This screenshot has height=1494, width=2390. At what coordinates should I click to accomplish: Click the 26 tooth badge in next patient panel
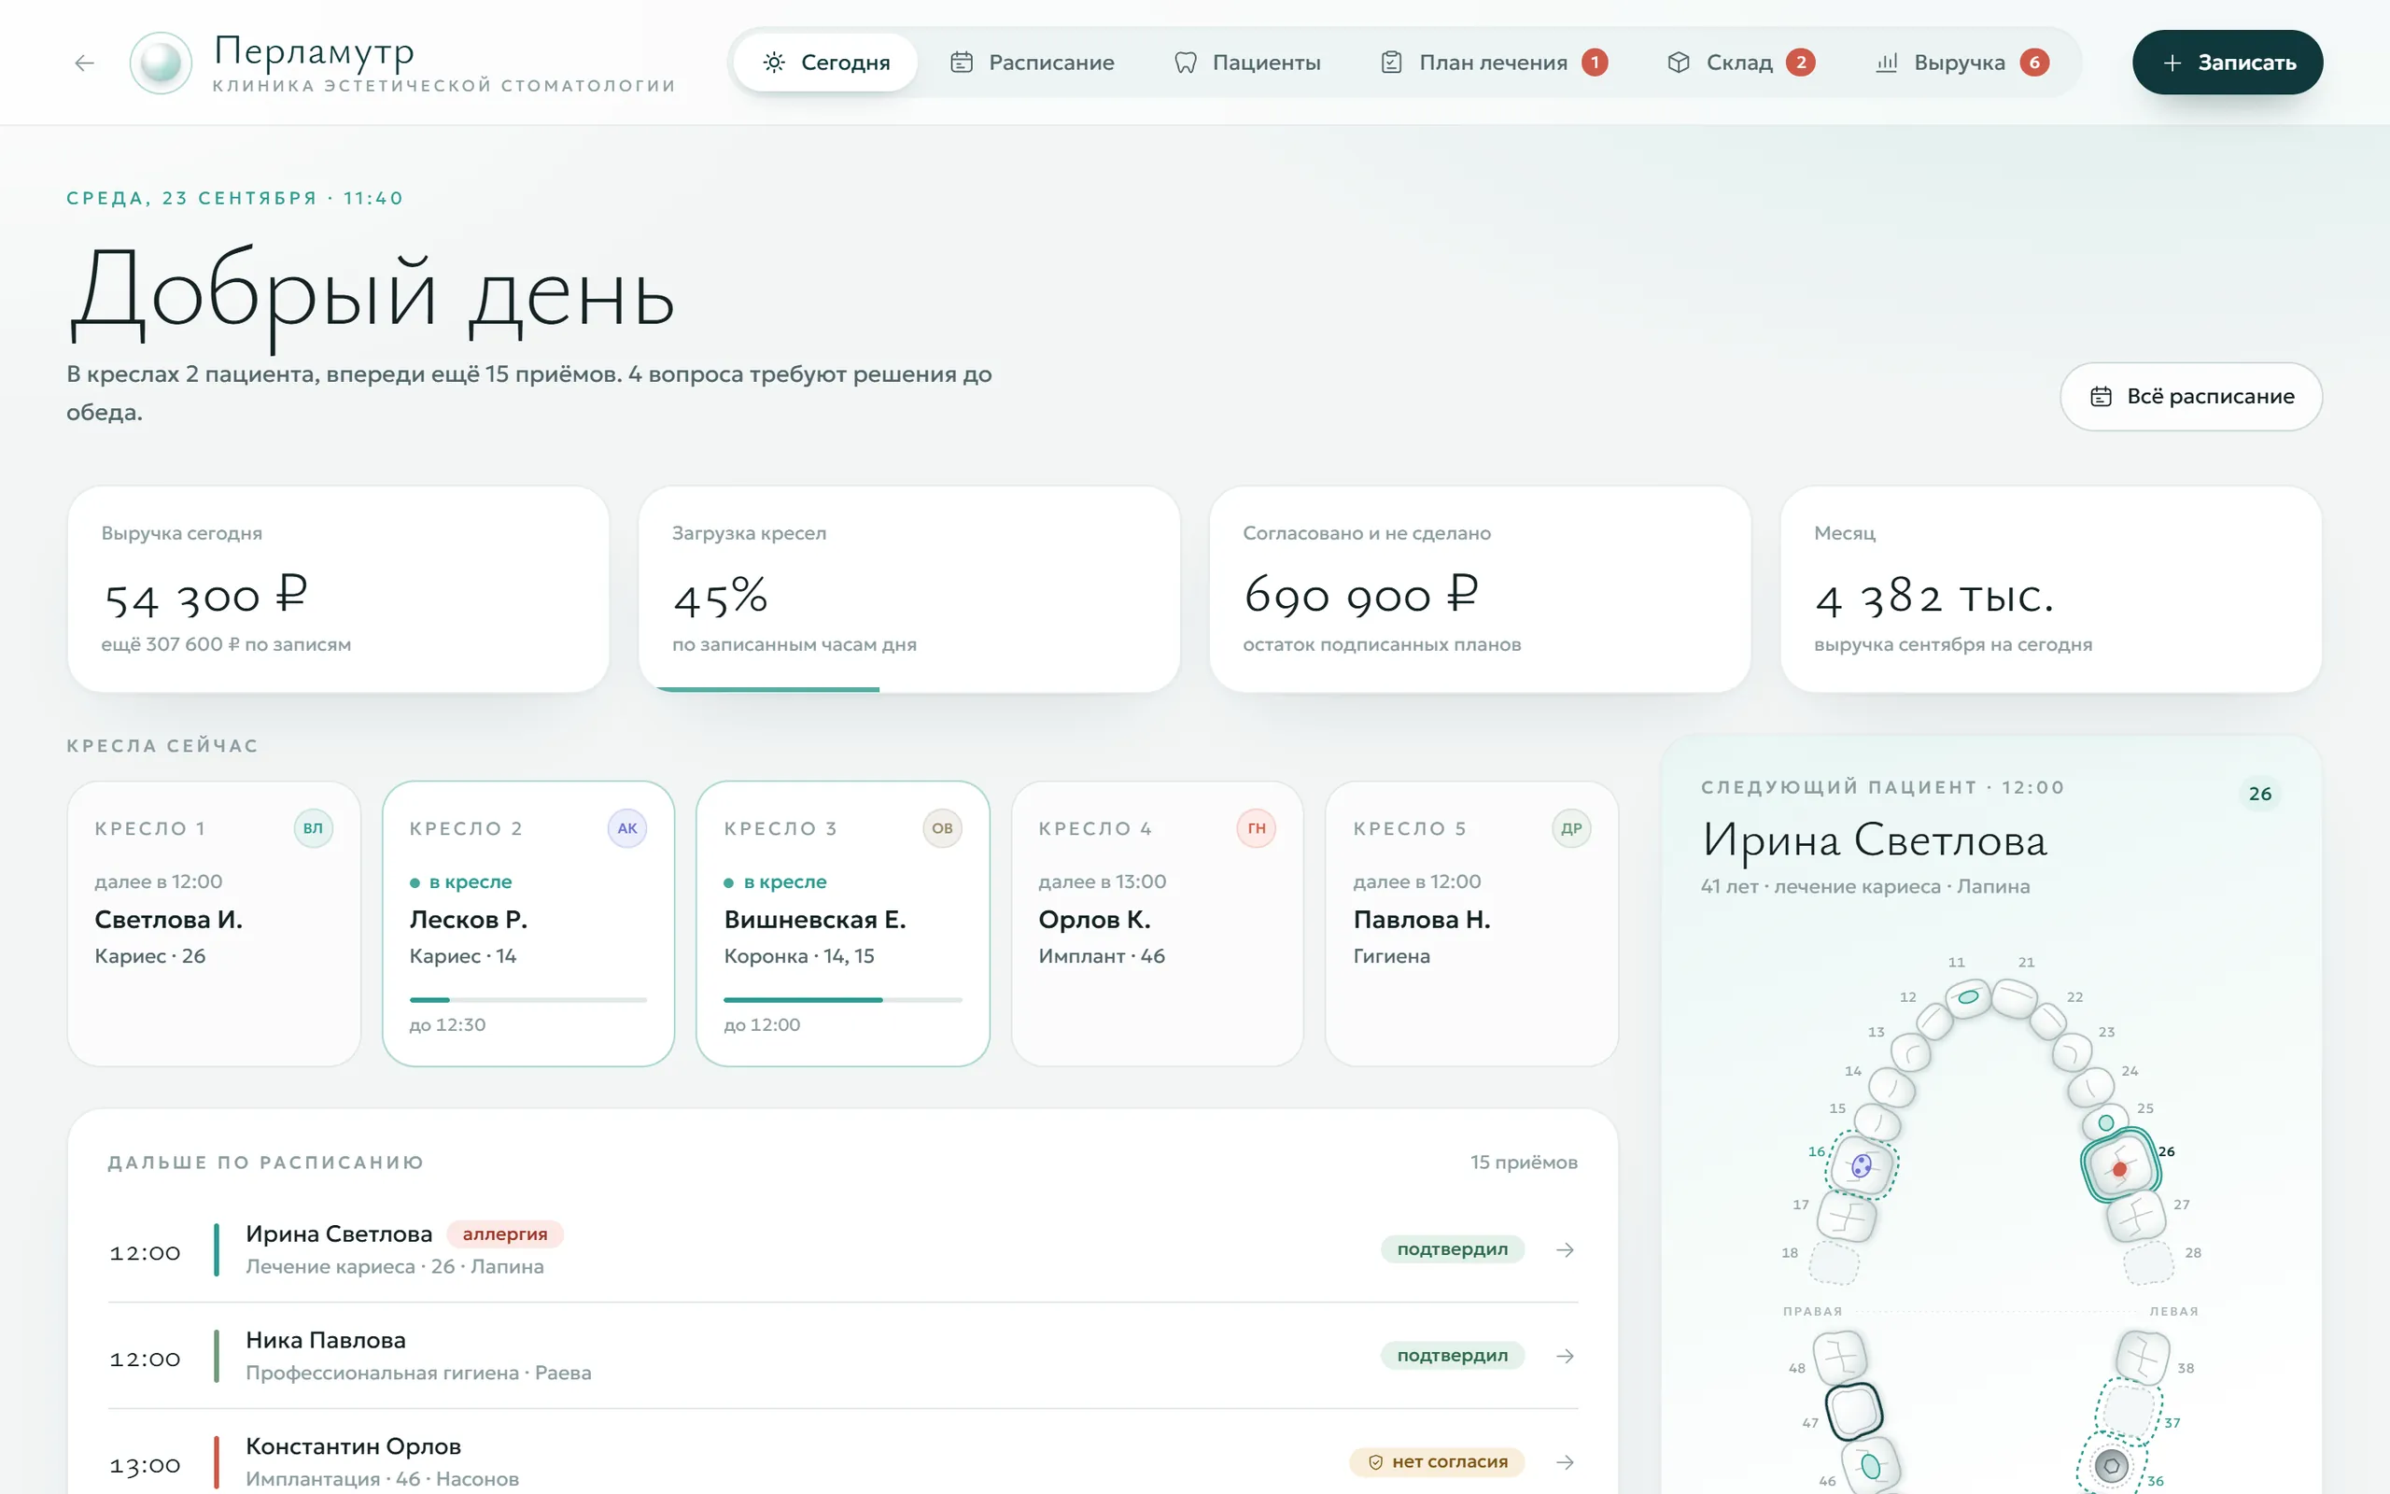(x=2259, y=794)
